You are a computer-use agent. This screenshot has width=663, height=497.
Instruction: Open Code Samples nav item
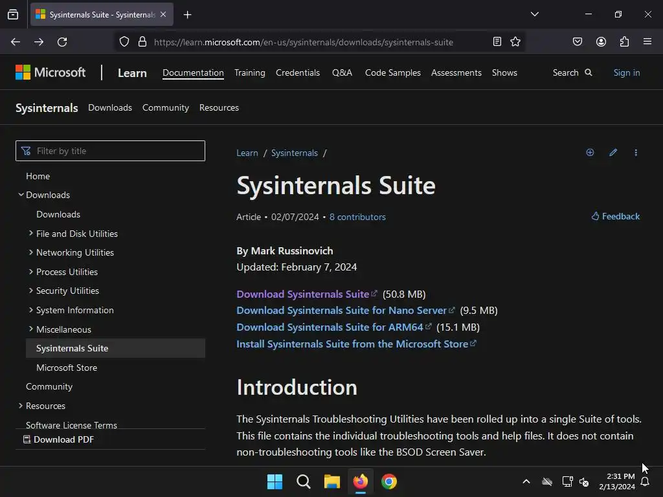[393, 72]
